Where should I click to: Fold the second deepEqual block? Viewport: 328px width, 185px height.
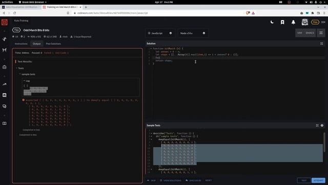pos(152,169)
